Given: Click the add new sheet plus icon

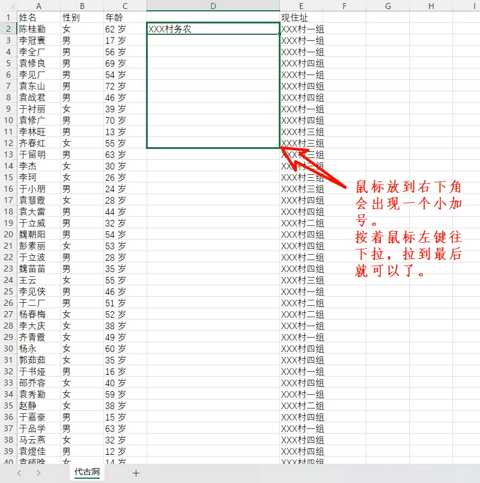Looking at the screenshot, I should pos(136,473).
